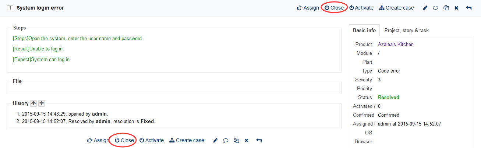Screen dimensions: 481x148
Task: Click the copy icon below the History section
Action: (236, 140)
